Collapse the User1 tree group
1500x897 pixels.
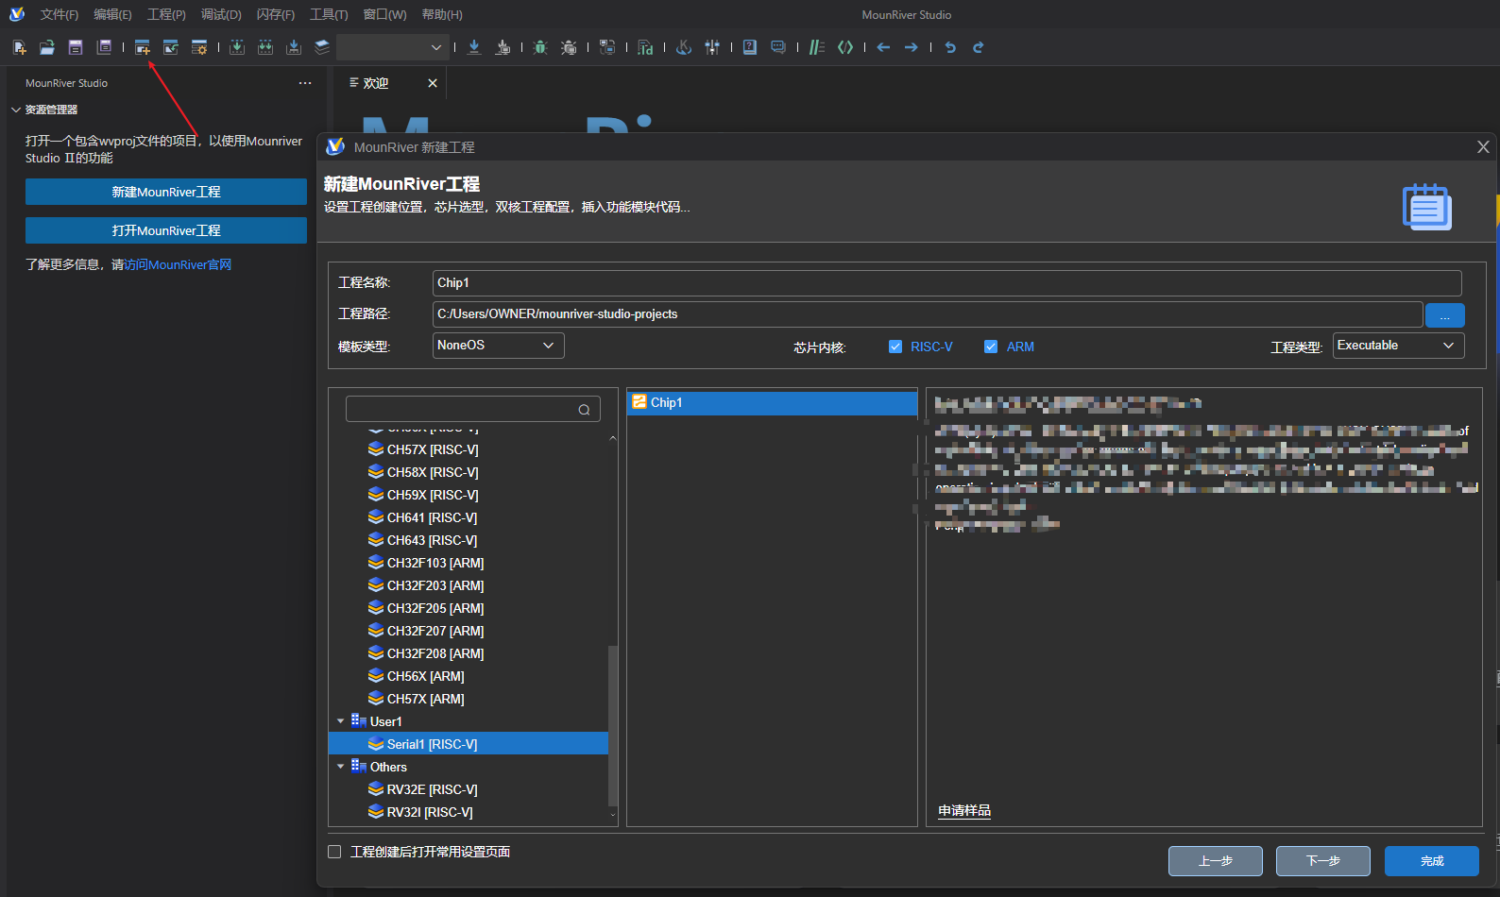tap(341, 721)
